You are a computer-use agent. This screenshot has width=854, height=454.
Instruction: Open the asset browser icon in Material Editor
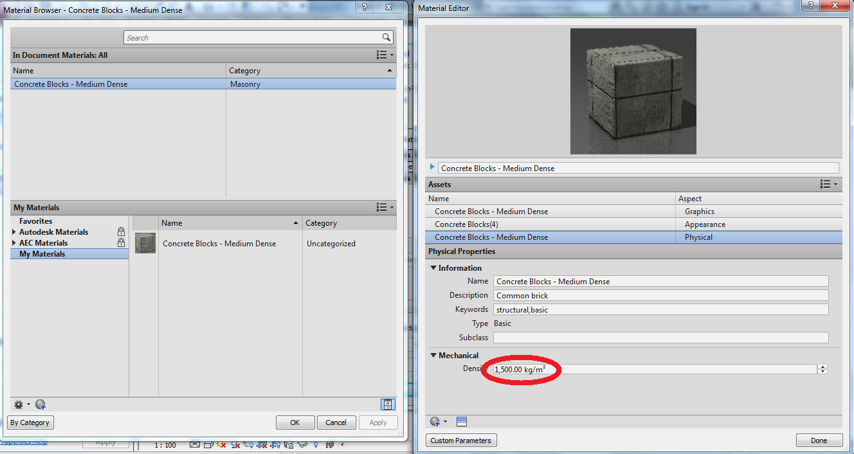coord(462,422)
